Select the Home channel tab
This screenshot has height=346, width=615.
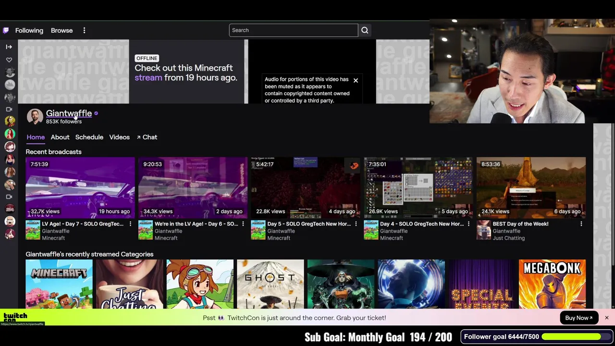36,137
